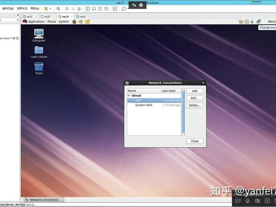276x207 pixels.
Task: Click the date and time panel clock
Action: 272,22
